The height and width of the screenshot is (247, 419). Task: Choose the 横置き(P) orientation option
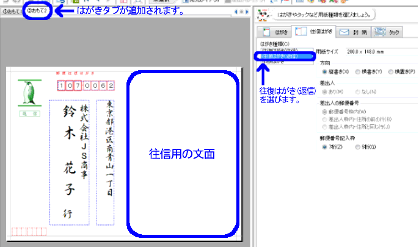point(393,72)
